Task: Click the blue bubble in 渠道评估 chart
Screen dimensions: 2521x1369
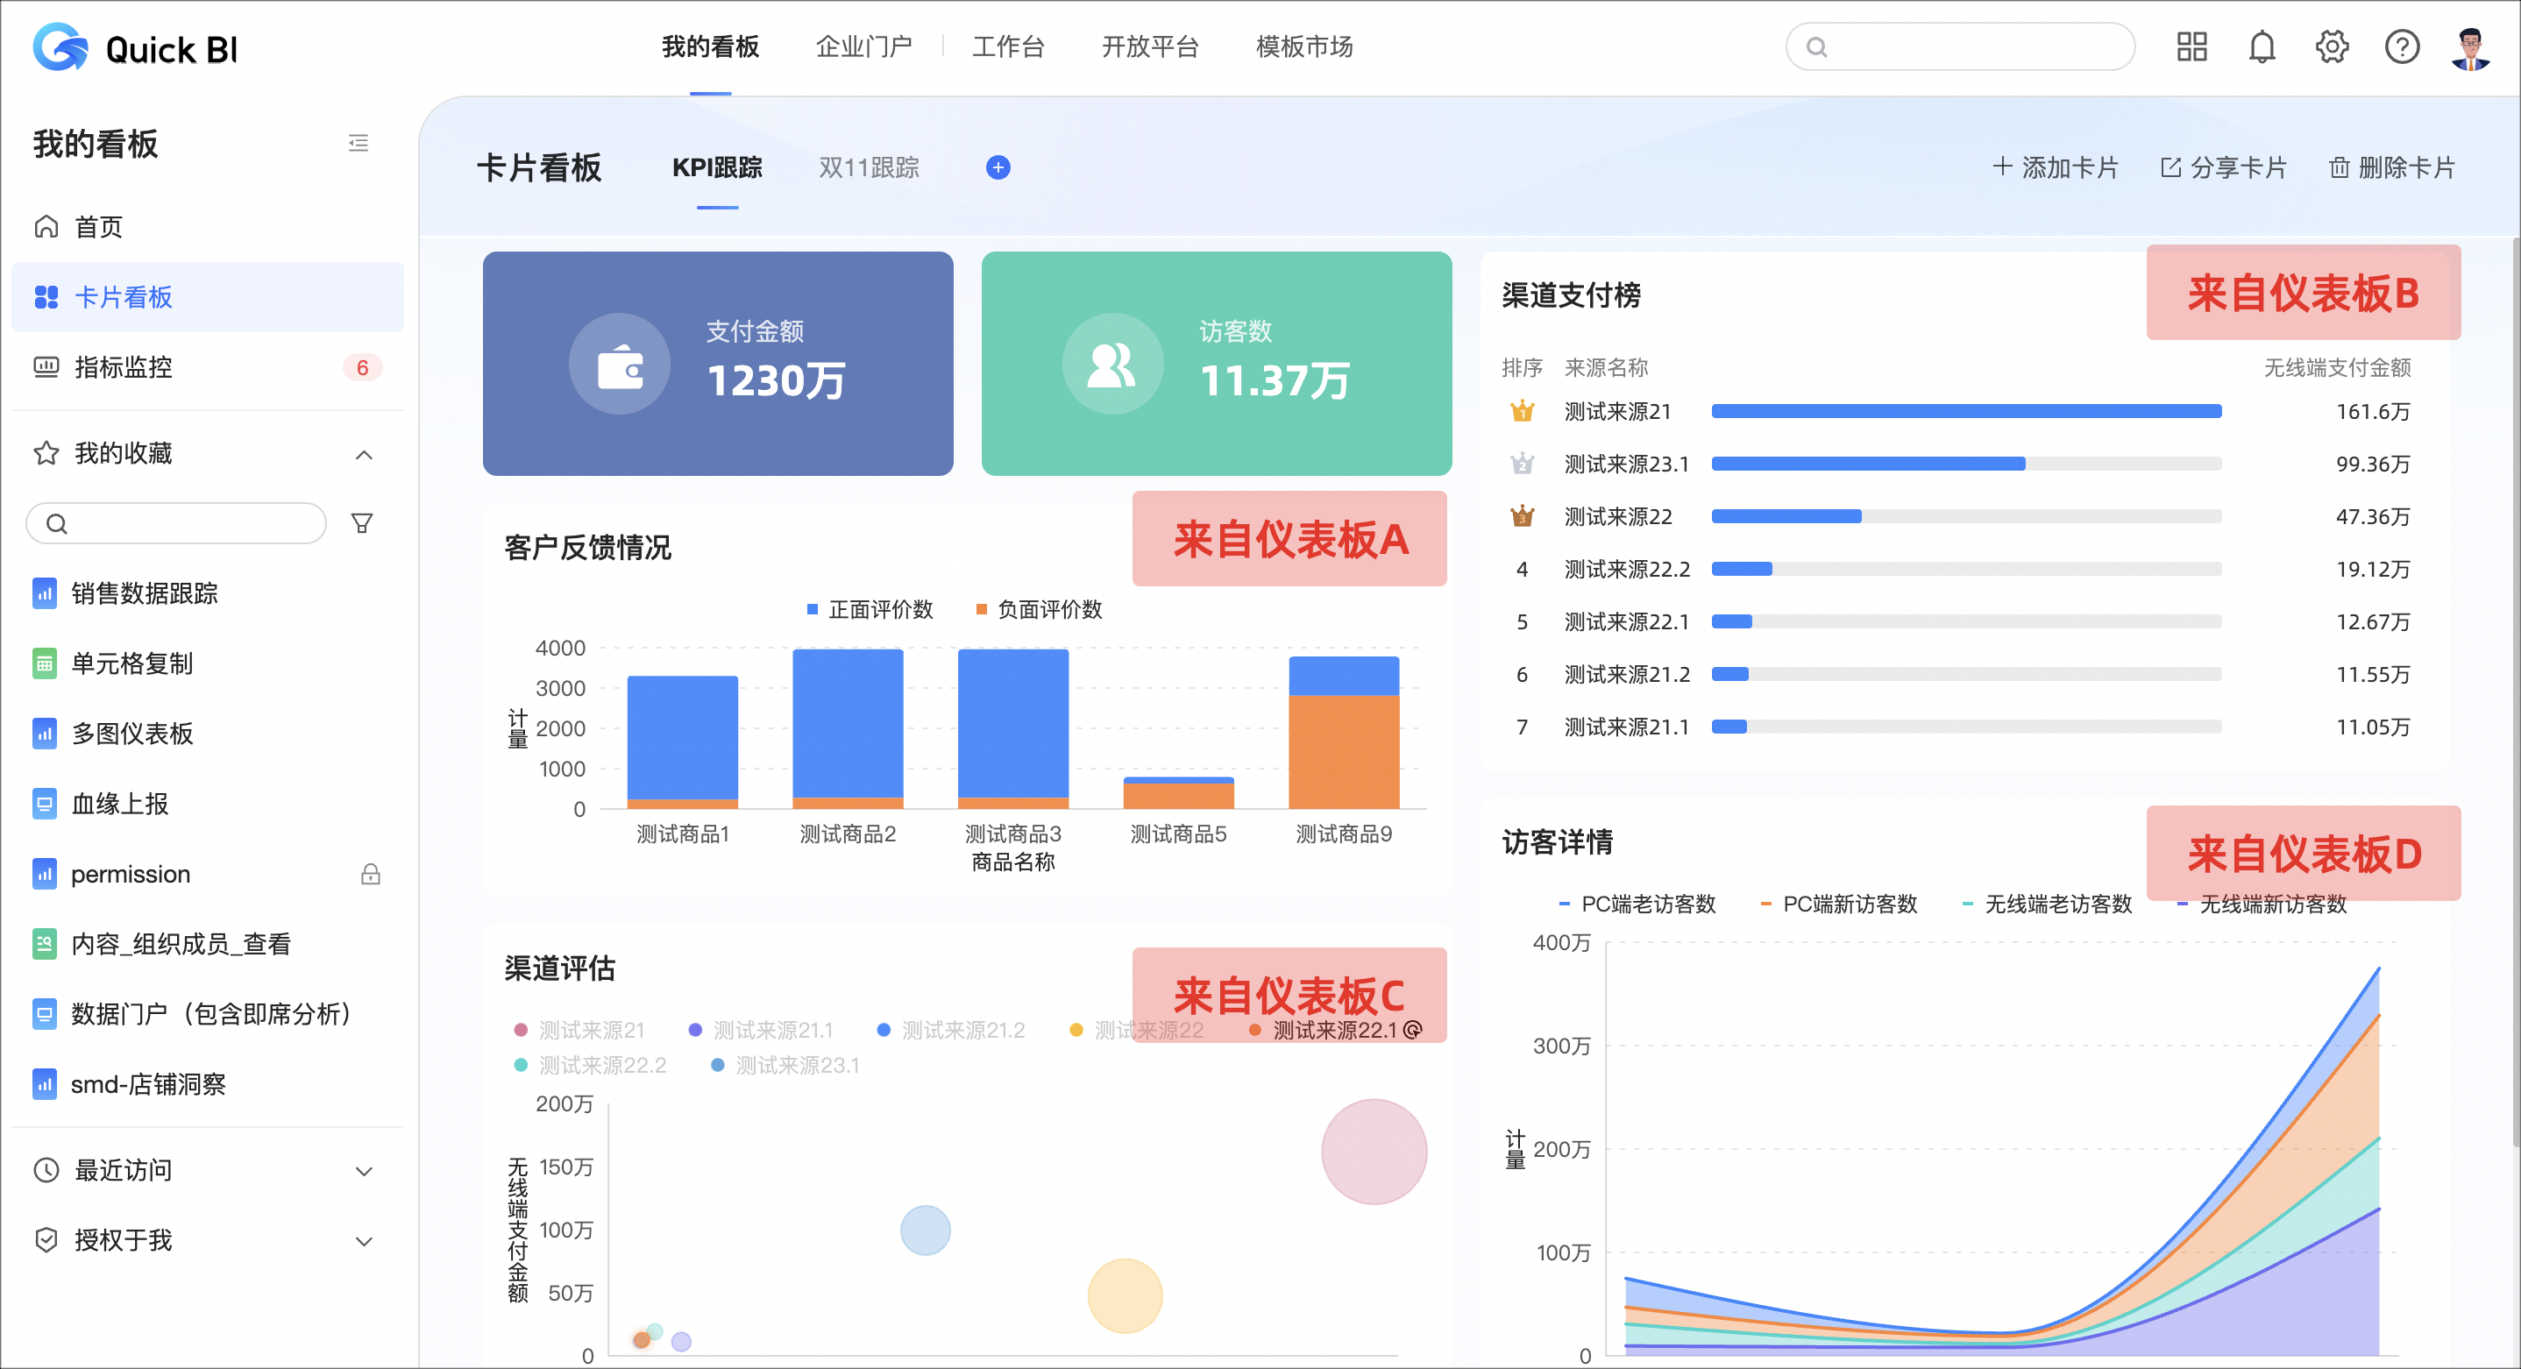Action: [925, 1230]
